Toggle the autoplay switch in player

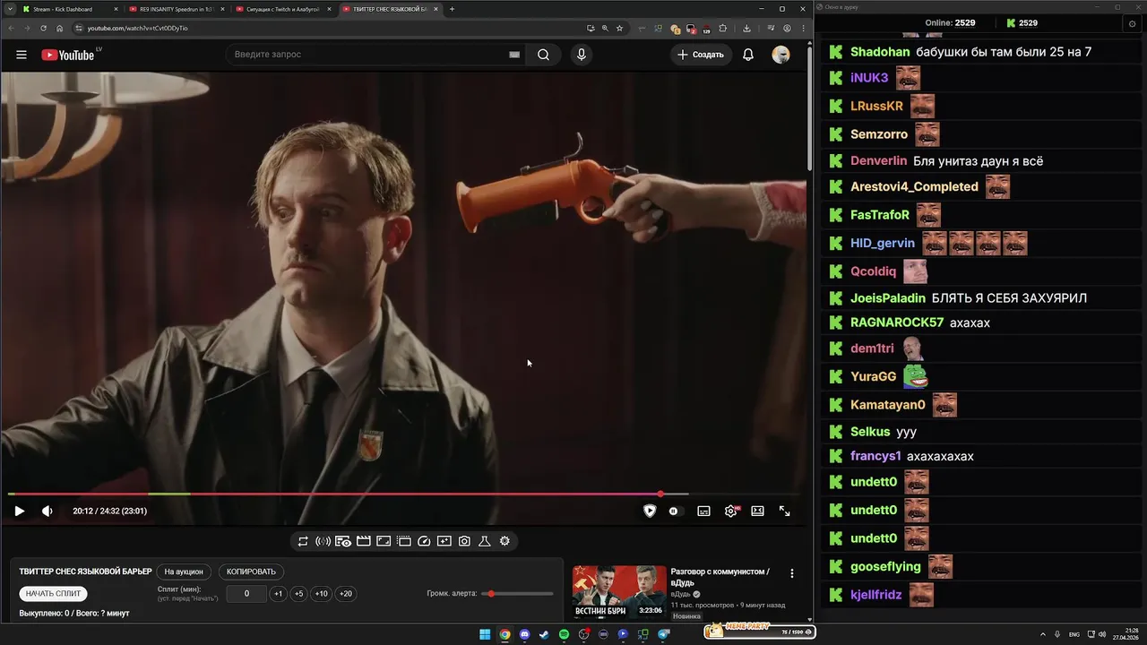pyautogui.click(x=674, y=511)
